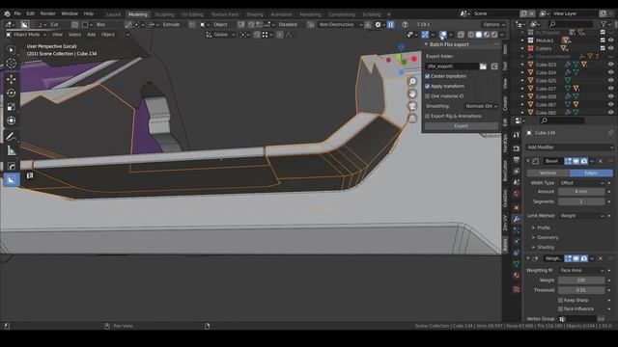This screenshot has width=618, height=347.
Task: Select the Select Box tool
Action: (x=11, y=50)
